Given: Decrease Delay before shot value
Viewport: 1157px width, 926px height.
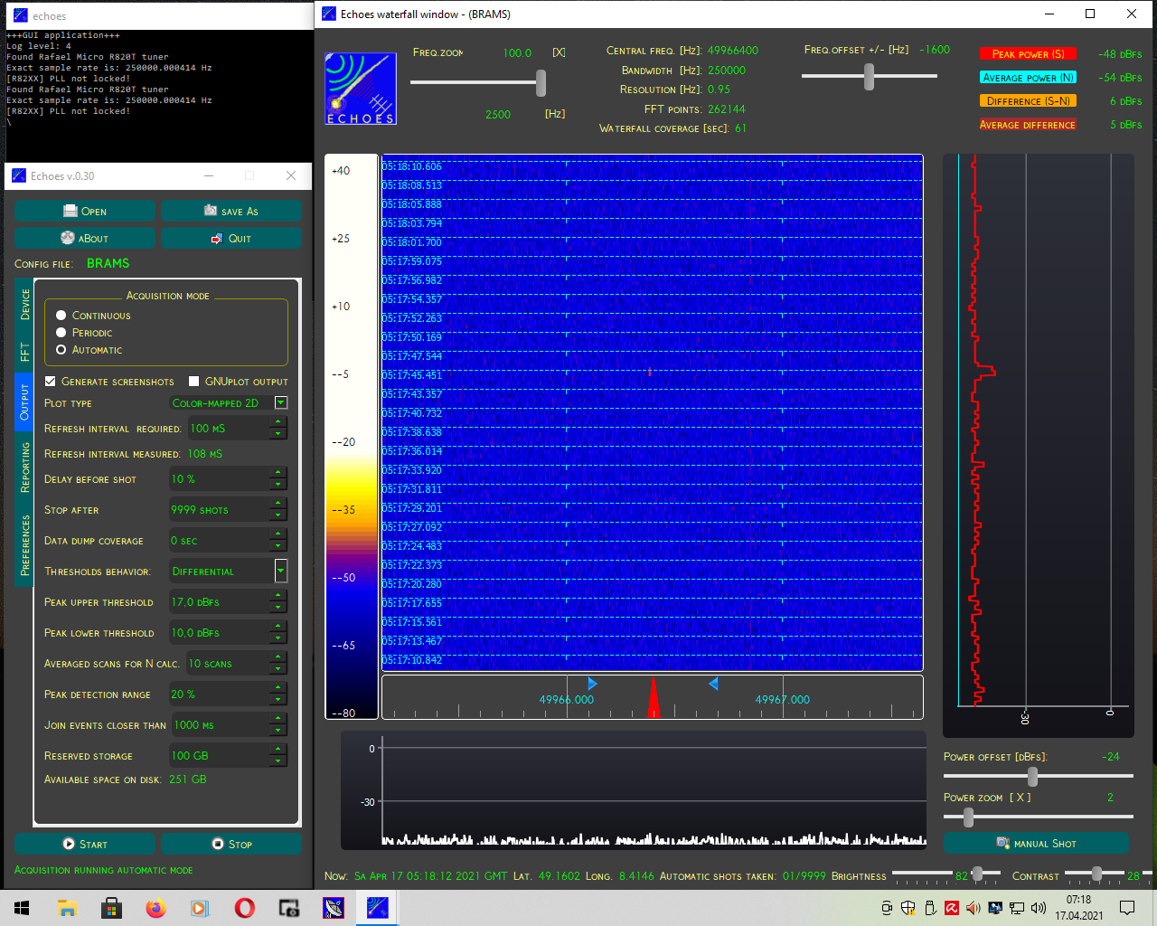Looking at the screenshot, I should (x=278, y=485).
